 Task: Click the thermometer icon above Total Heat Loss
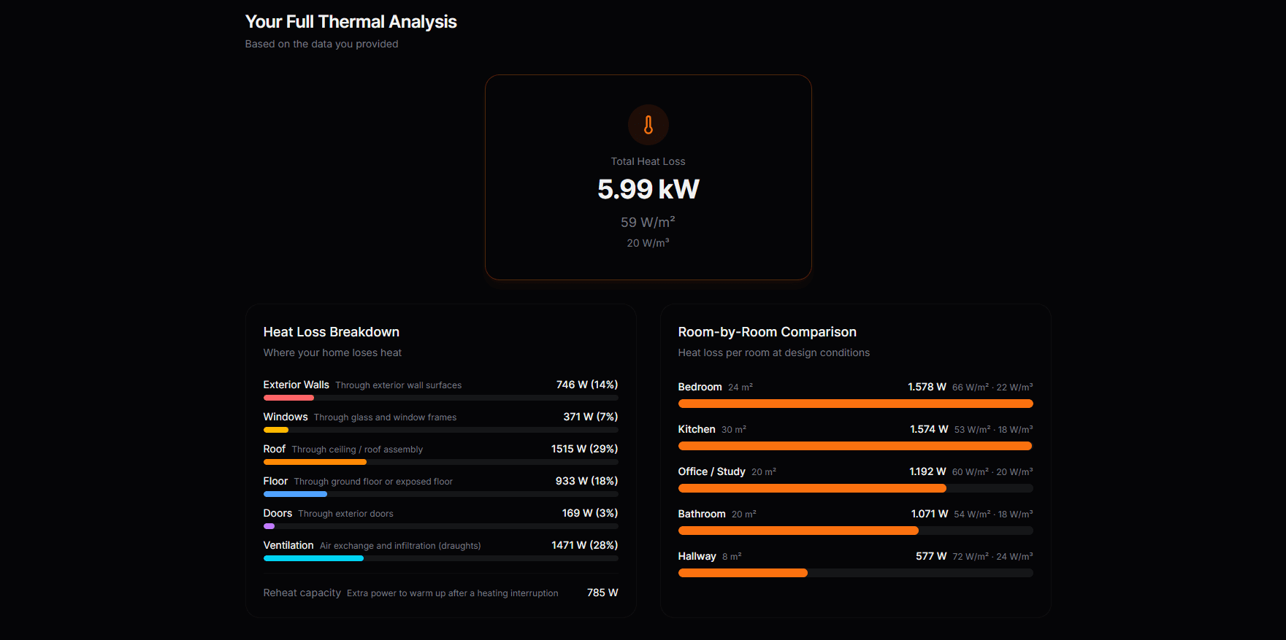point(648,125)
